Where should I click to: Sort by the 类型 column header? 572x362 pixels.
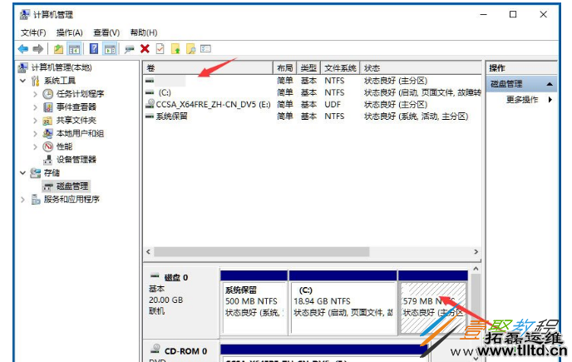pos(308,68)
